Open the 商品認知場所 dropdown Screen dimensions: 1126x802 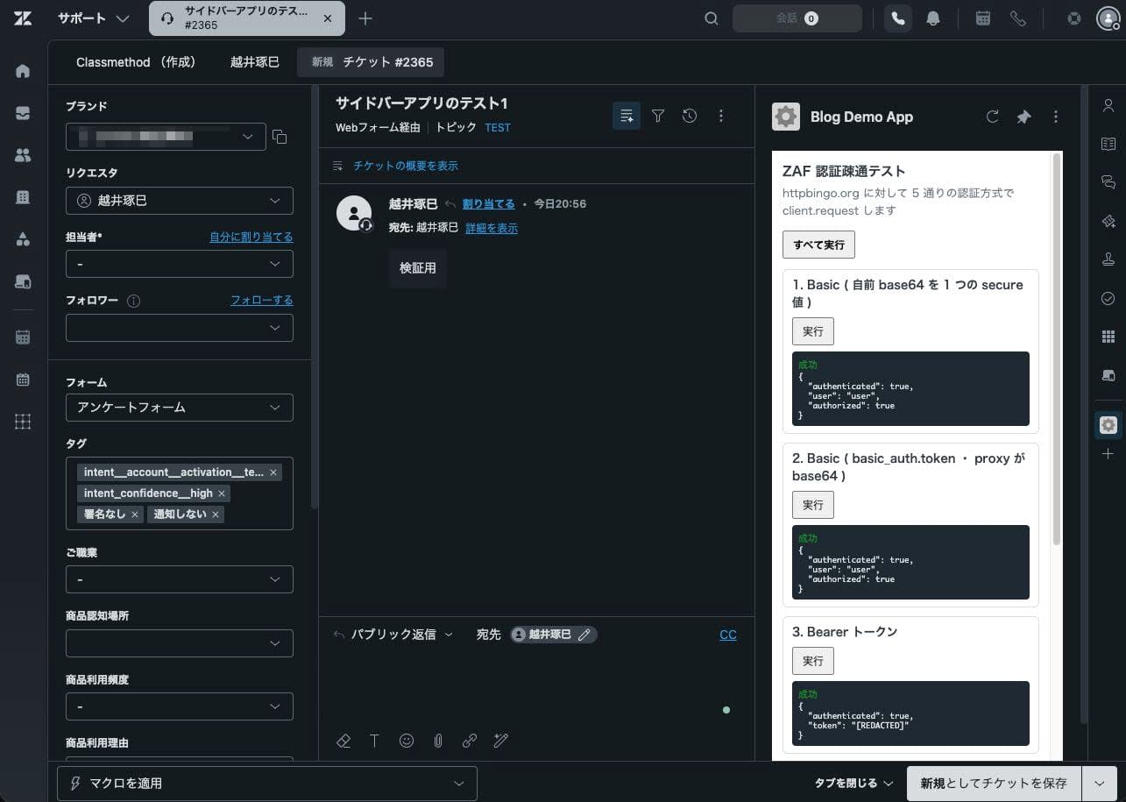180,643
